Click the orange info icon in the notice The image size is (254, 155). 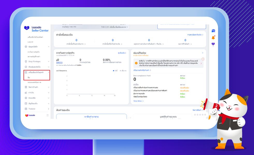[x=136, y=63]
